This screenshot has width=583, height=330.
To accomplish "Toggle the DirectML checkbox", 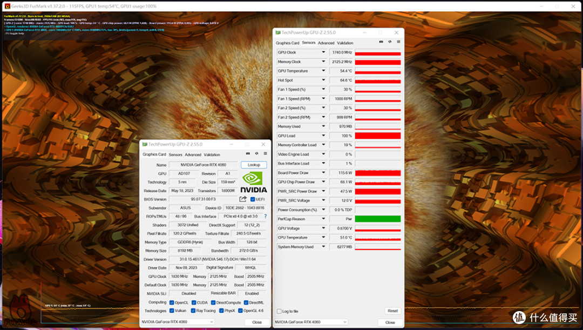I will point(246,302).
